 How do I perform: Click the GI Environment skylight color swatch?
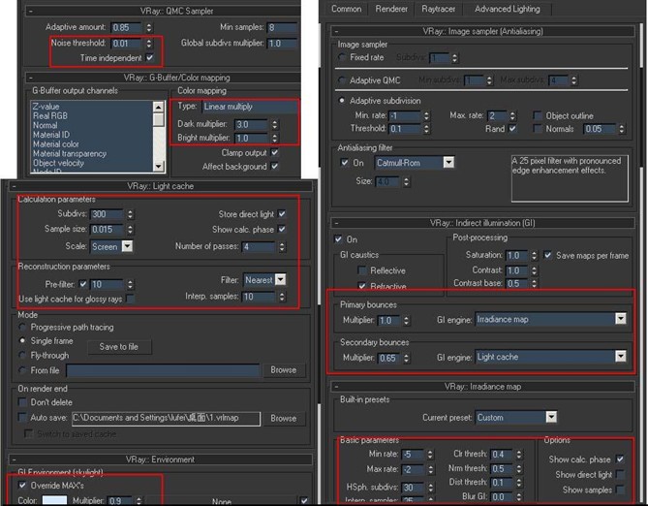pyautogui.click(x=54, y=500)
